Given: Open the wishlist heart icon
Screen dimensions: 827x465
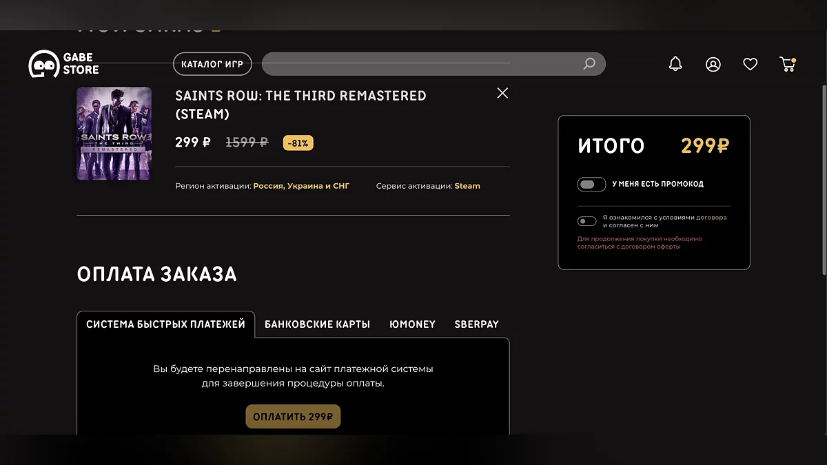Looking at the screenshot, I should [750, 64].
